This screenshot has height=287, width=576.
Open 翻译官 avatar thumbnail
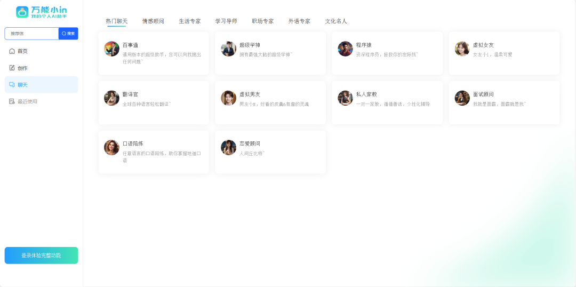click(x=111, y=98)
